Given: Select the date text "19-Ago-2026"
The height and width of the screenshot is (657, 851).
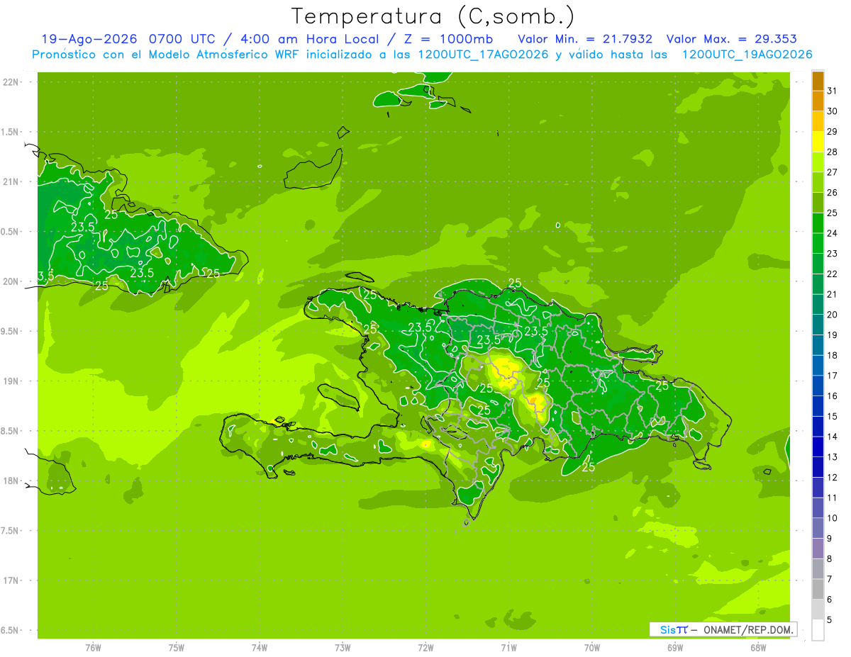Looking at the screenshot, I should point(89,39).
